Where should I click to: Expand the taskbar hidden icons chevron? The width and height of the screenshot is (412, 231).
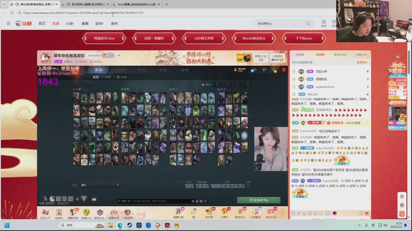click(359, 225)
